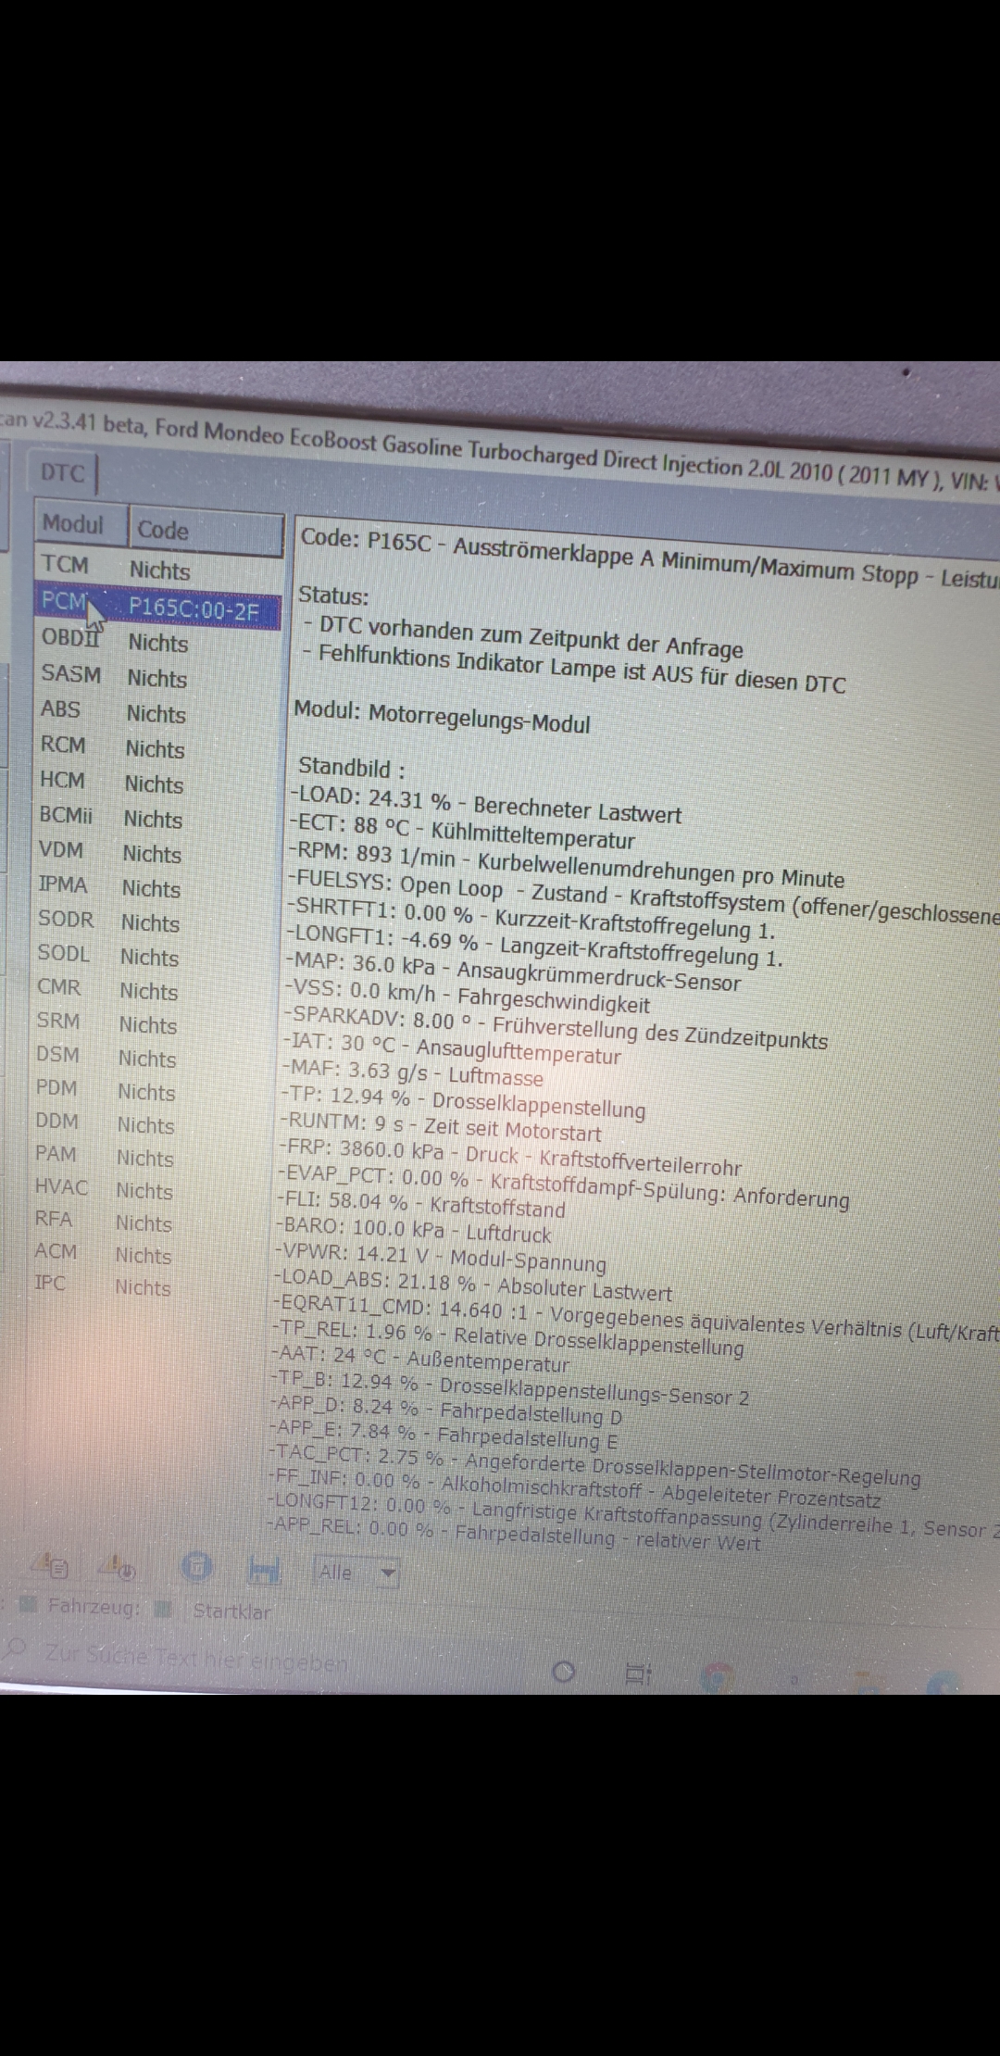
Task: Click the warning icon with clock in bottom toolbar
Action: (119, 1567)
